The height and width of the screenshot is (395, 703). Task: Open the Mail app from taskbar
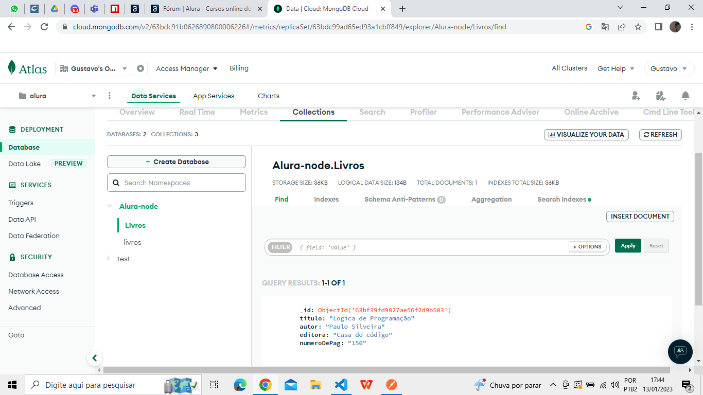click(x=291, y=385)
